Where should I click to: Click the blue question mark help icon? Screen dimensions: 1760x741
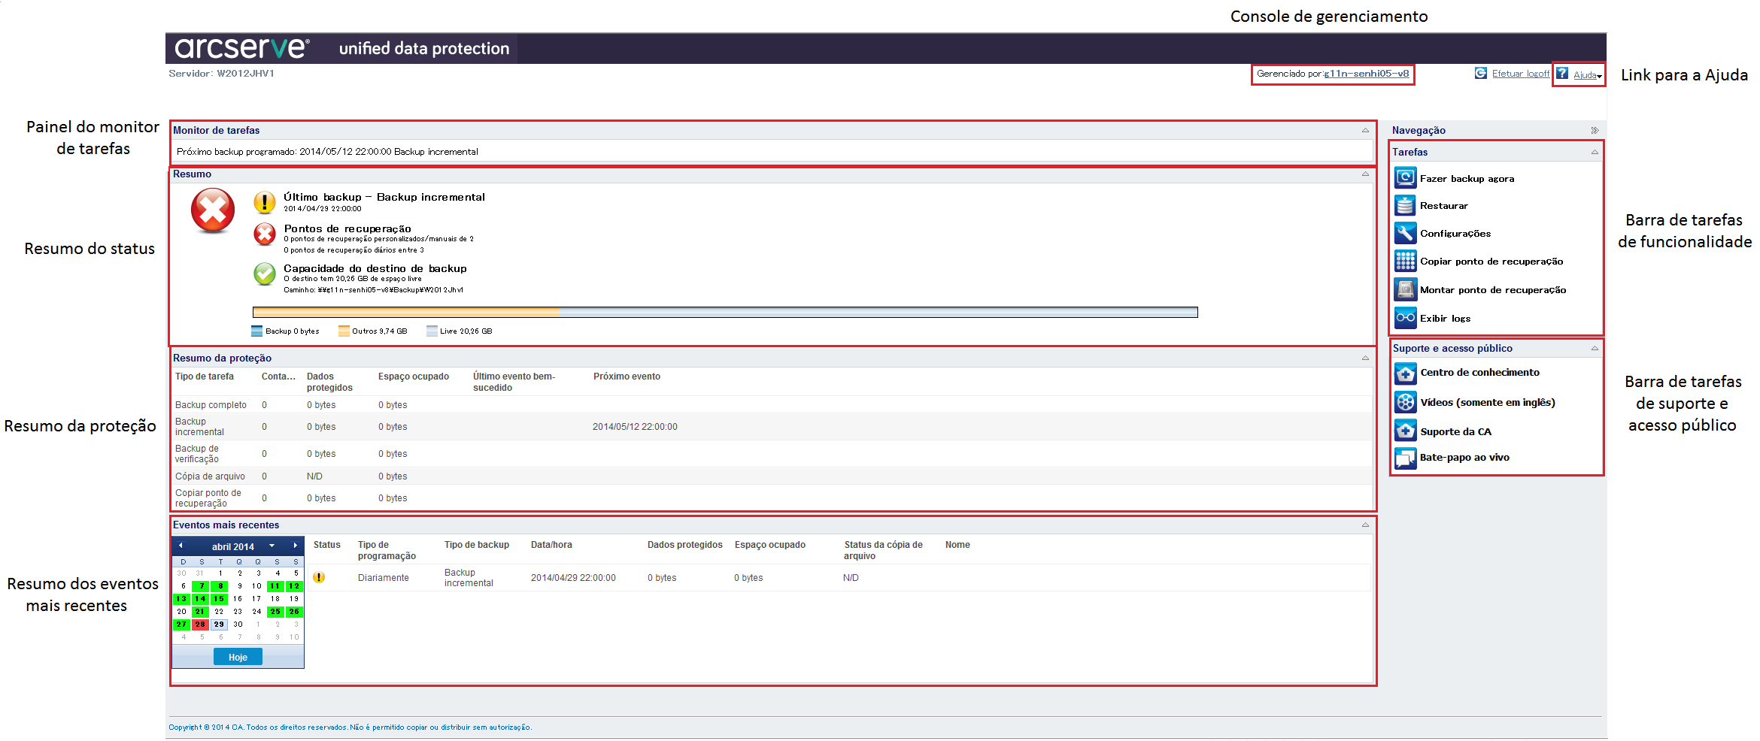pos(1562,73)
